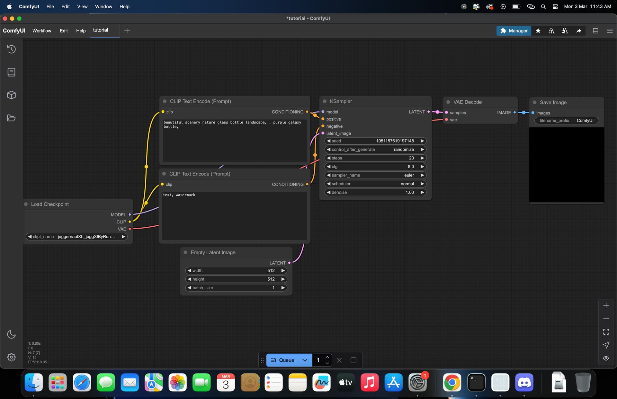The height and width of the screenshot is (399, 617).
Task: Click the filename_prefix ComfyUI field
Action: click(x=567, y=121)
